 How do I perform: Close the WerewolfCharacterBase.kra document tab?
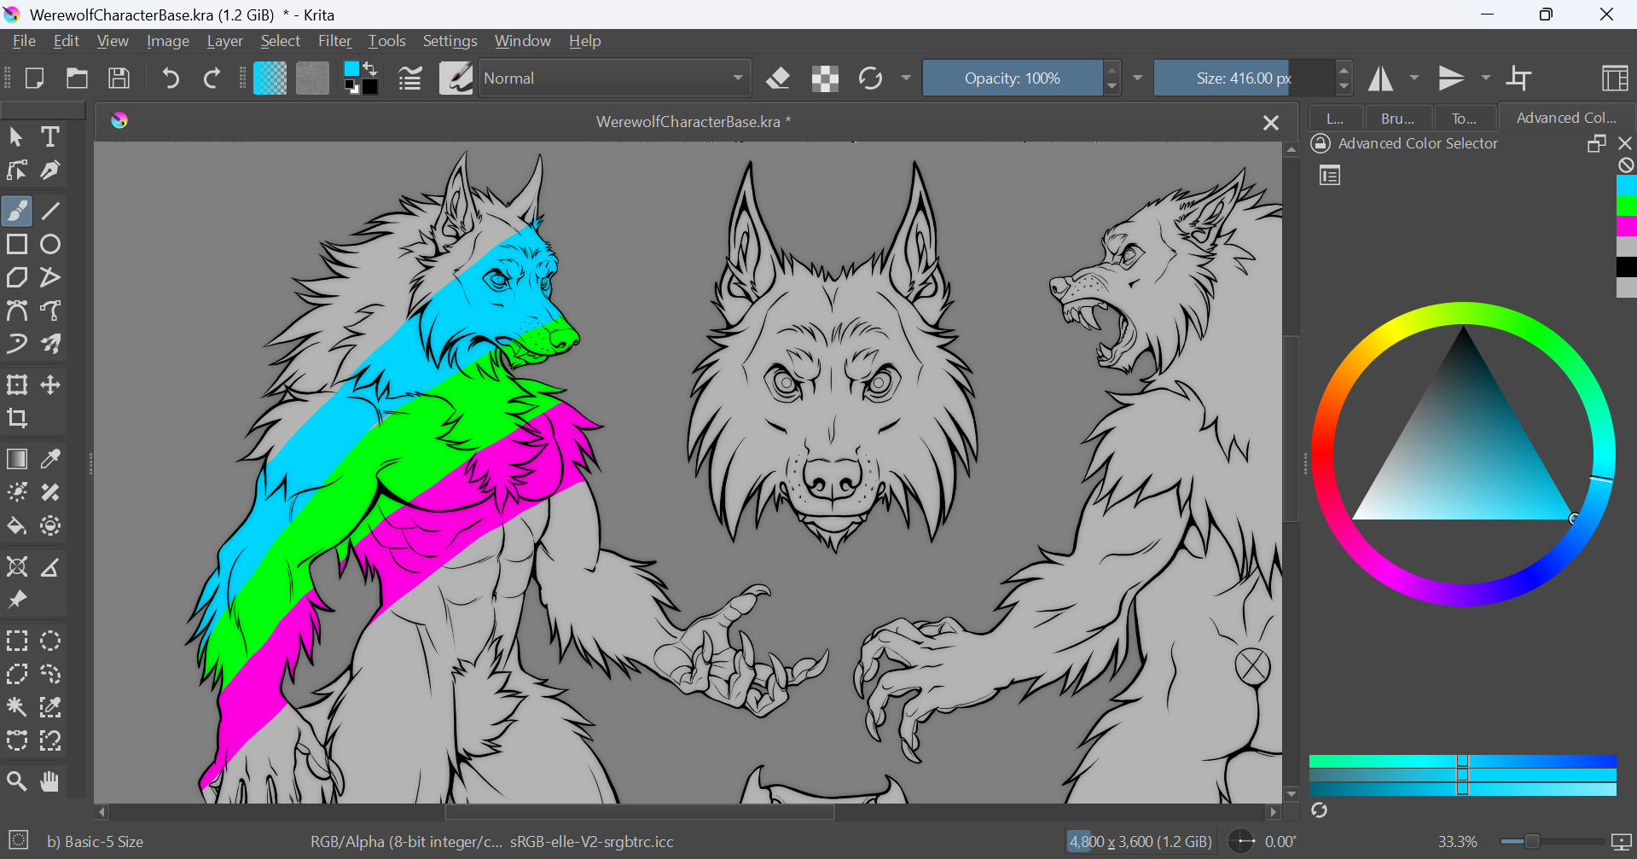[x=1270, y=123]
